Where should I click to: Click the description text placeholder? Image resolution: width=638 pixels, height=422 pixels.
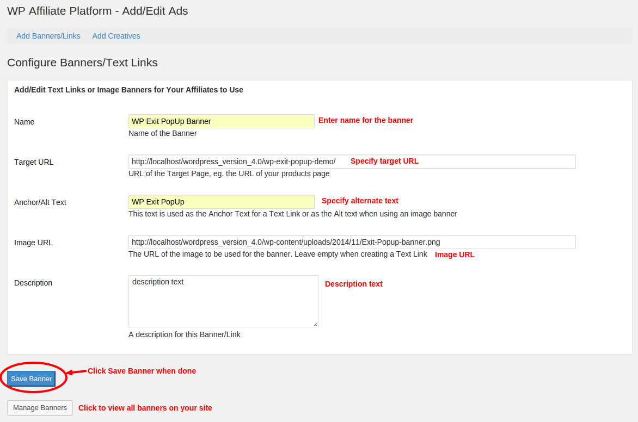tap(158, 281)
